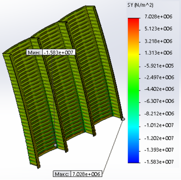Select legend value -8.212e+006
Screen dimensions: 181x180
[159, 114]
